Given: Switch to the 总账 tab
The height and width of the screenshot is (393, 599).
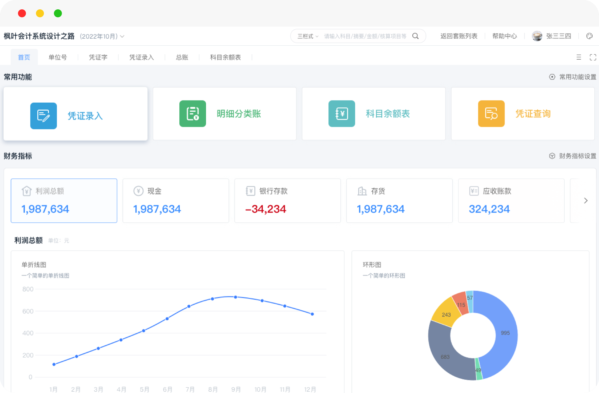Looking at the screenshot, I should click(182, 57).
